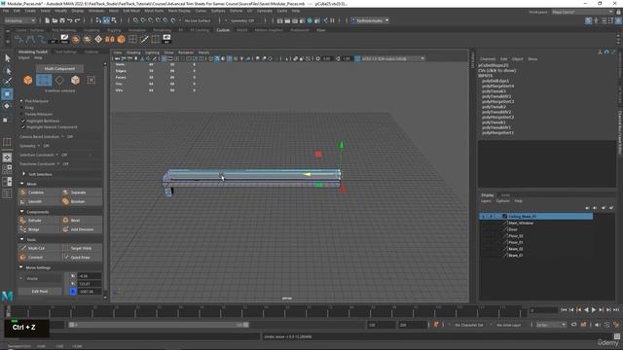Open the layer editor Options menu
Image resolution: width=623 pixels, height=350 pixels.
pos(503,201)
